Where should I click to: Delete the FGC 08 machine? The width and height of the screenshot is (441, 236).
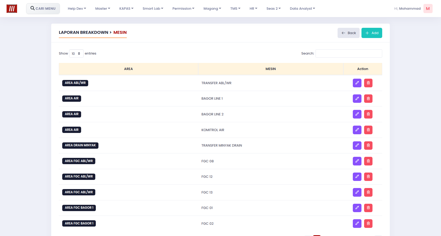tap(368, 161)
